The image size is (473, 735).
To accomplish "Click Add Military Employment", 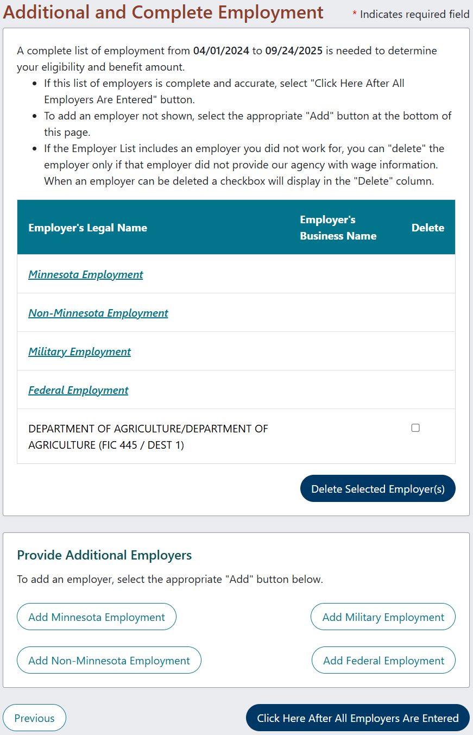I will (382, 617).
